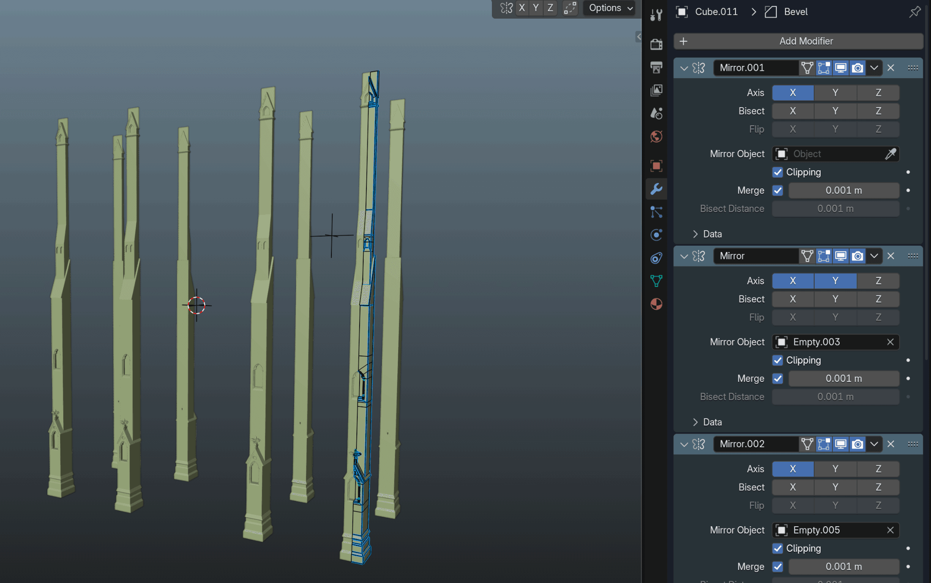Adjust Merge distance in Mirror.001
931x583 pixels.
click(844, 191)
